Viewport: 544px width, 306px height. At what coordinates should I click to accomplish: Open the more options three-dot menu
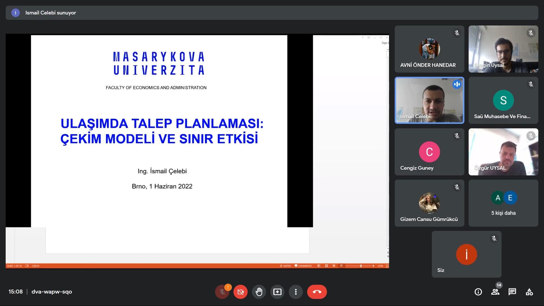(296, 292)
